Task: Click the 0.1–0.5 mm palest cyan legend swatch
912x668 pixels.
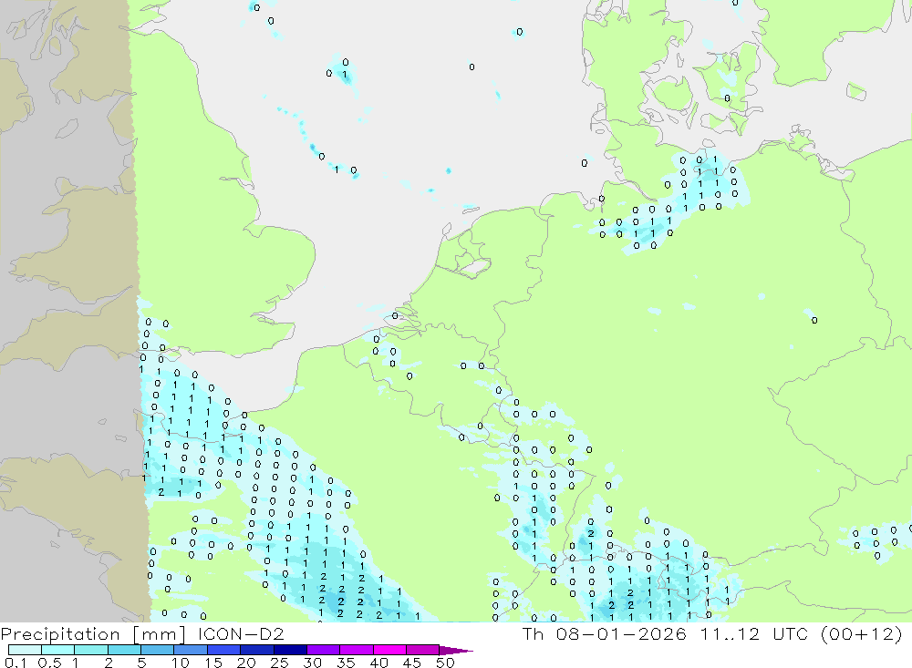Action: 25,650
